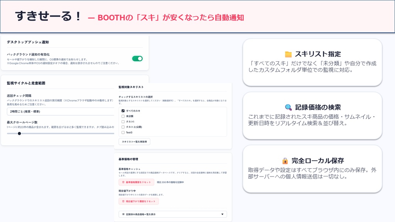Viewport: 395px width, 222px height.
Task: Click the 監視対象スキリスト heading
Action: point(131,87)
